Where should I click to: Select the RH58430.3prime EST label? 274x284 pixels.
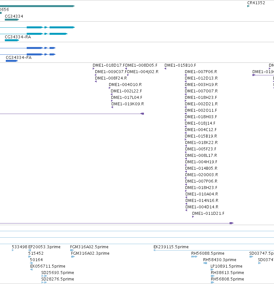(x=220, y=260)
